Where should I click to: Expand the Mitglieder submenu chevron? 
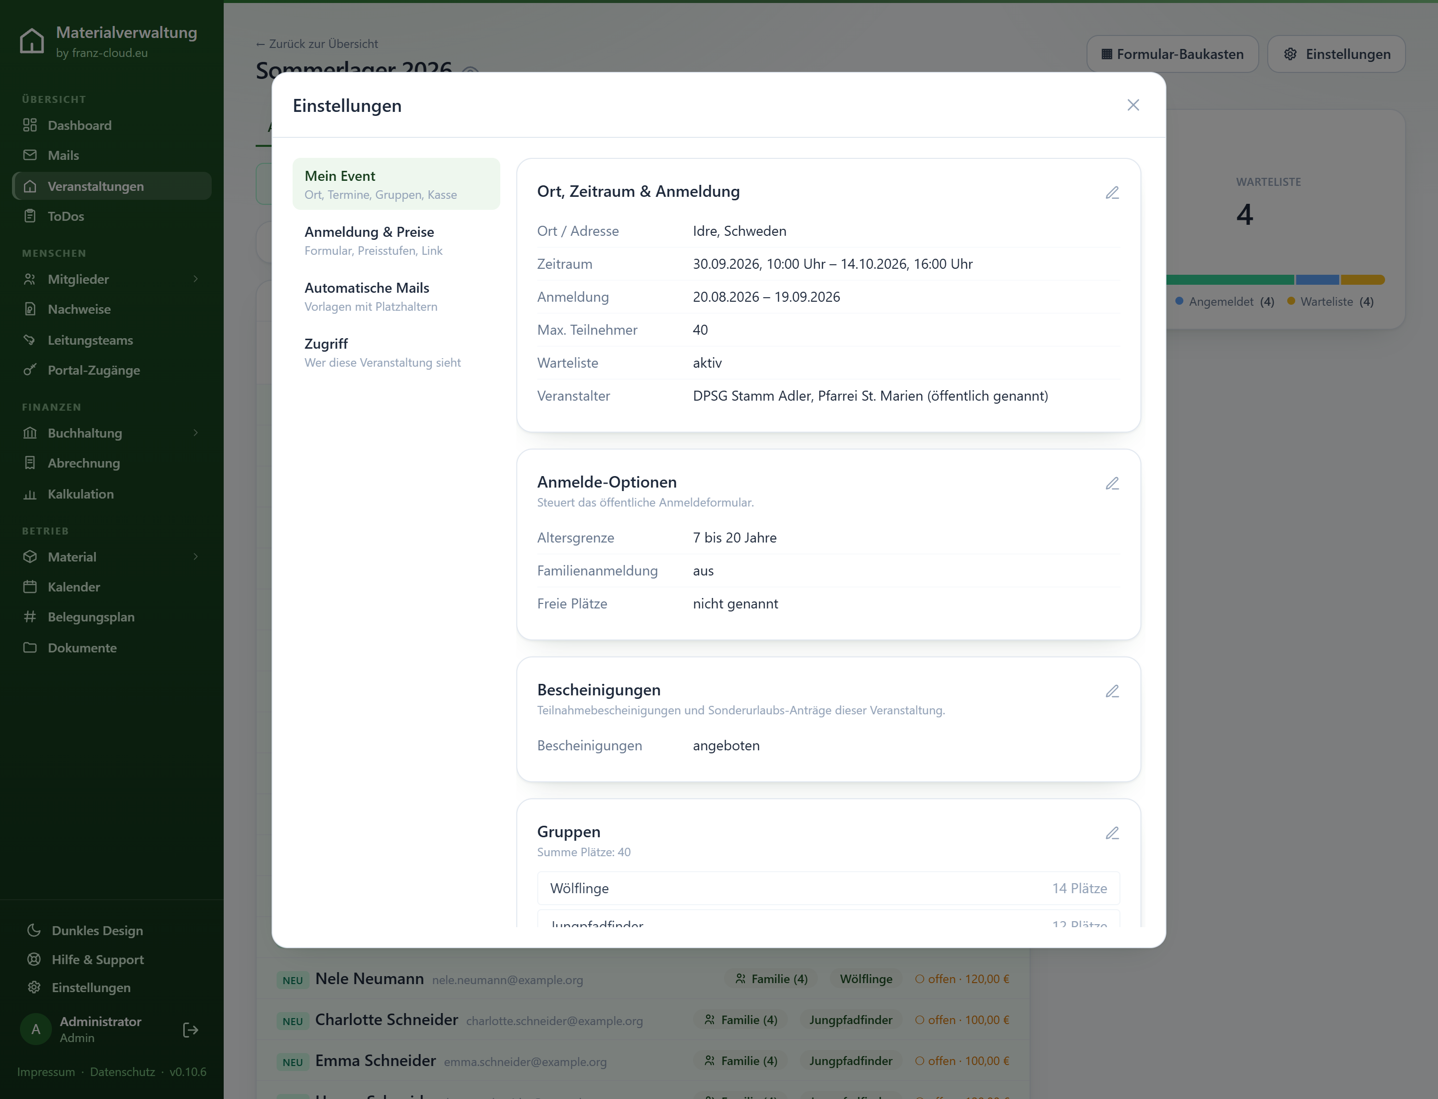[196, 279]
